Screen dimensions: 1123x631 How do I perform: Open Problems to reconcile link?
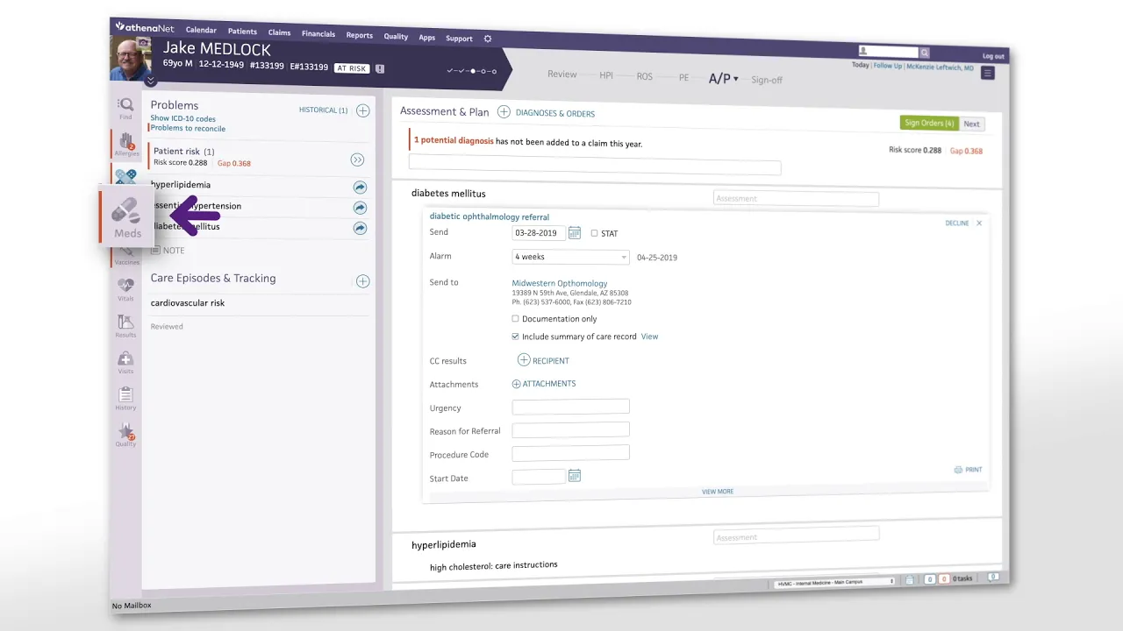pyautogui.click(x=188, y=129)
